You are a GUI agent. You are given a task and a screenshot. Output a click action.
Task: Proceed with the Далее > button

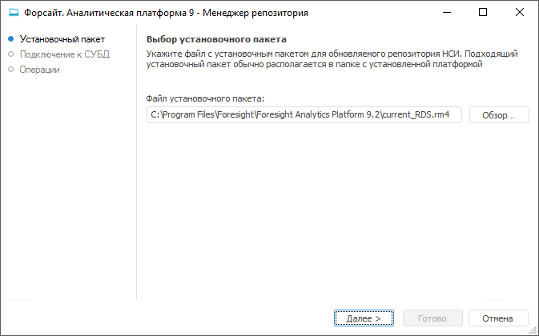tap(364, 318)
